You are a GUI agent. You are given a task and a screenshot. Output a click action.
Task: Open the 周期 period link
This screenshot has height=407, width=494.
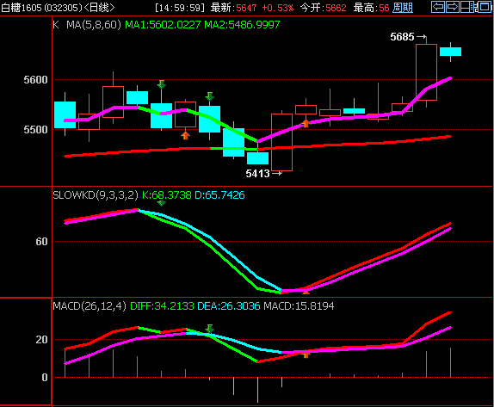click(x=403, y=8)
